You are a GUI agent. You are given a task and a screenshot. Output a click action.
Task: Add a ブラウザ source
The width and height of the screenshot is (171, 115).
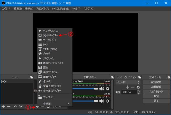(55, 54)
